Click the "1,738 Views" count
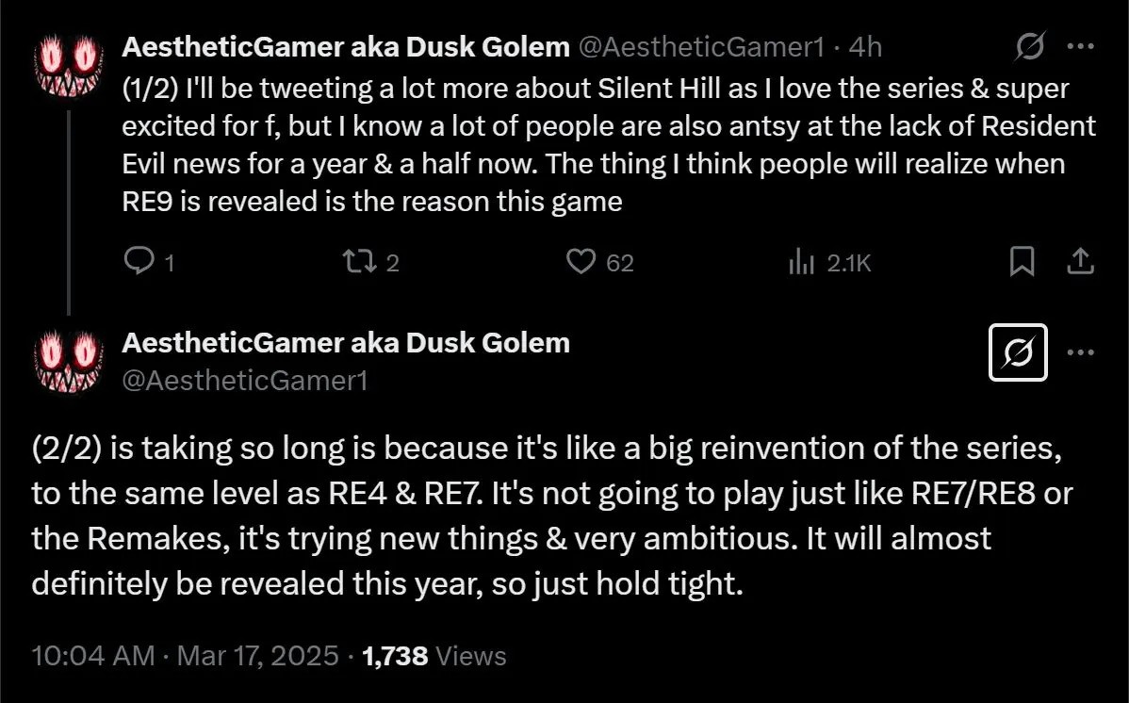1129x703 pixels. click(434, 656)
